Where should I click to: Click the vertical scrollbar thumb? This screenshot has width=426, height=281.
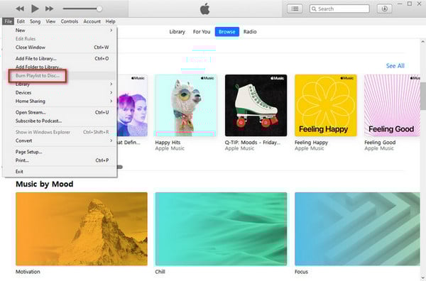[x=423, y=97]
